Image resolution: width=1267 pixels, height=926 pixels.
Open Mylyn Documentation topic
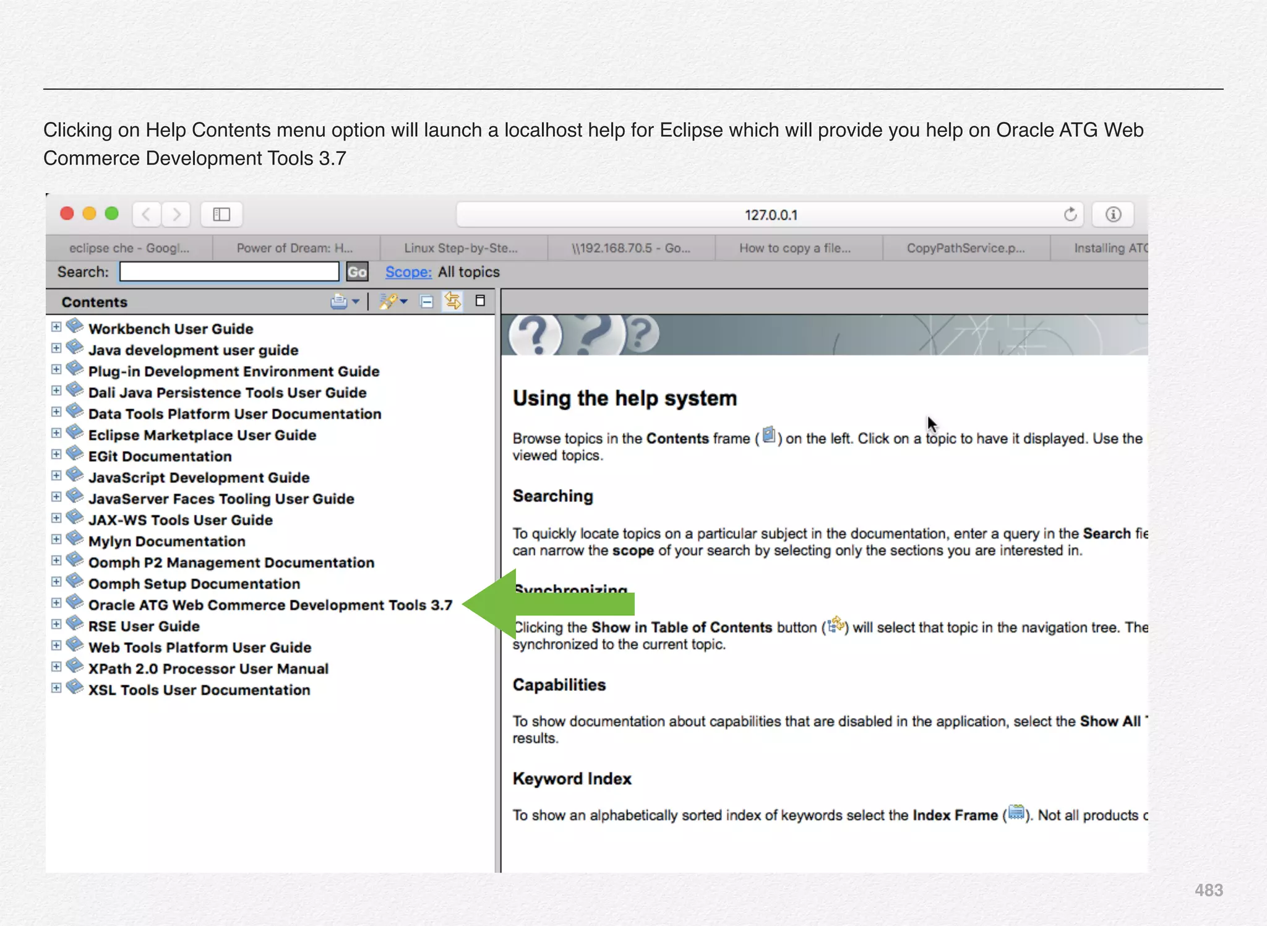[x=167, y=541]
